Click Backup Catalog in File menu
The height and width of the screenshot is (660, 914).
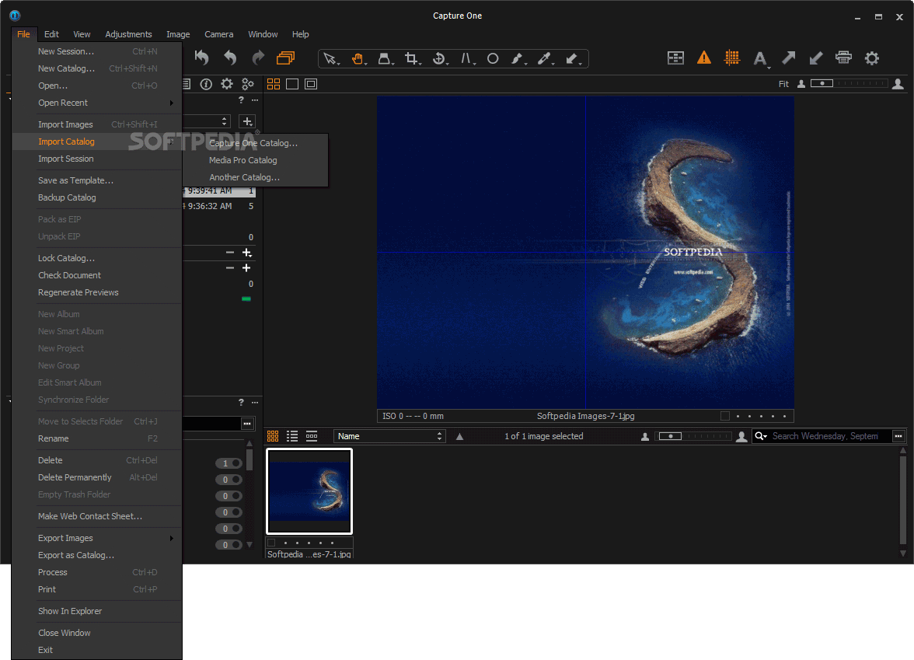67,197
